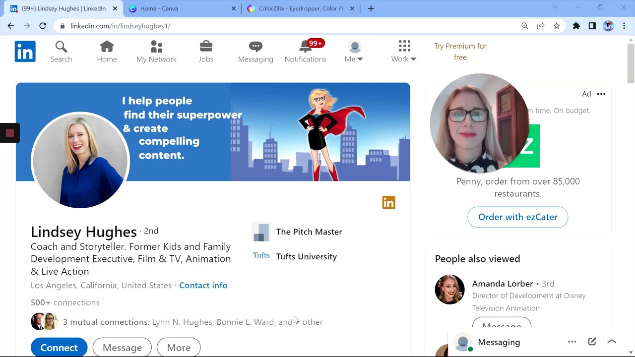Click the recording stop button at left edge
The width and height of the screenshot is (635, 357).
(9, 133)
